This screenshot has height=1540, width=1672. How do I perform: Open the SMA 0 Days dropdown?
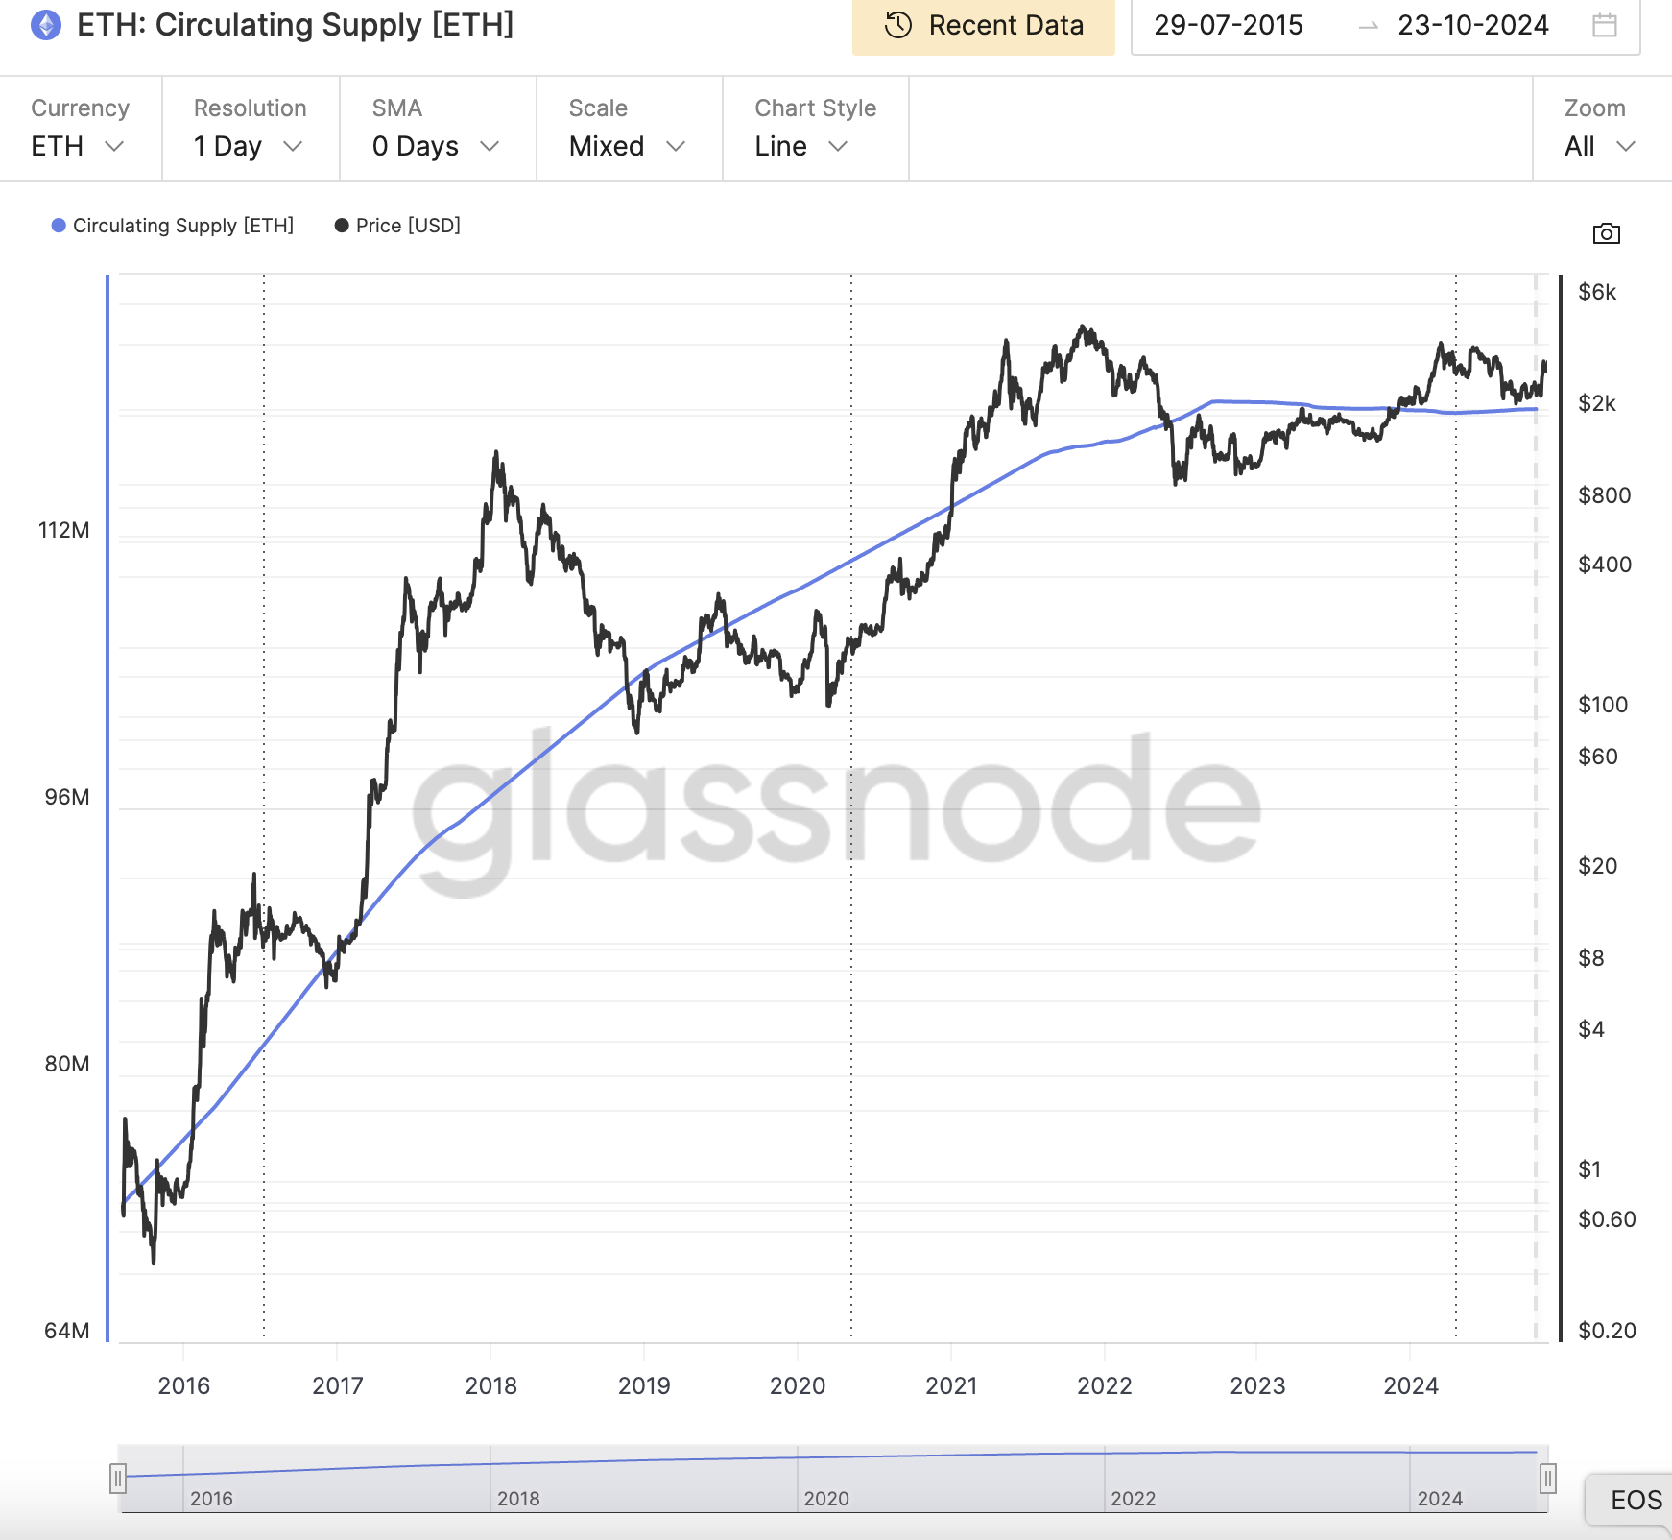tap(436, 146)
